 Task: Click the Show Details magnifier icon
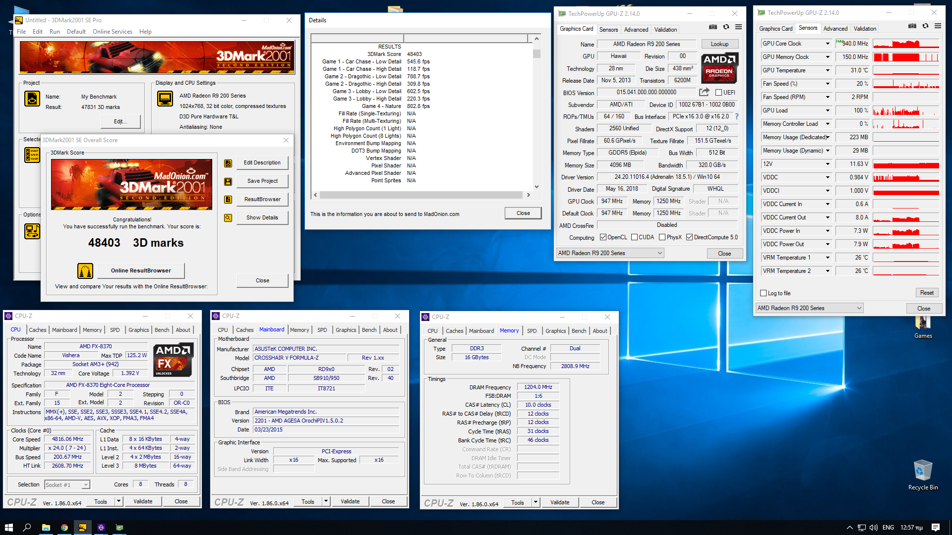[x=228, y=218]
